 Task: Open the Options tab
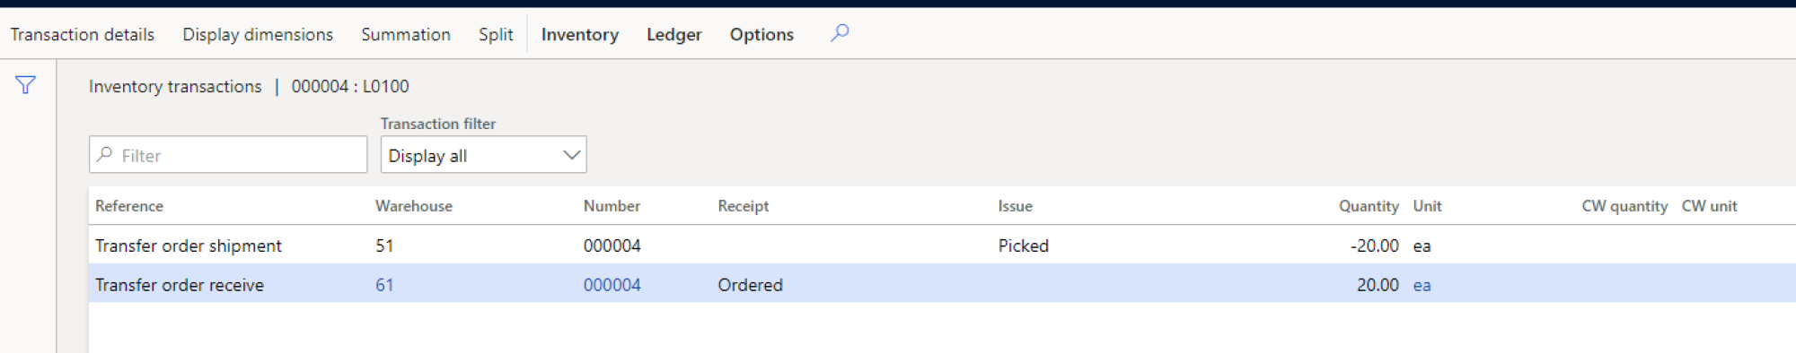pyautogui.click(x=762, y=34)
